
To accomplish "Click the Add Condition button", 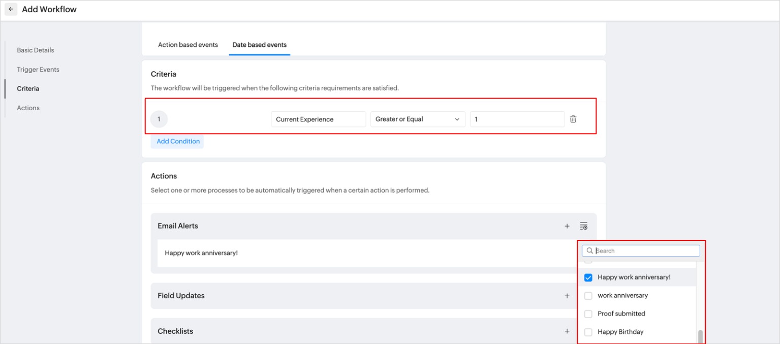I will pyautogui.click(x=178, y=141).
